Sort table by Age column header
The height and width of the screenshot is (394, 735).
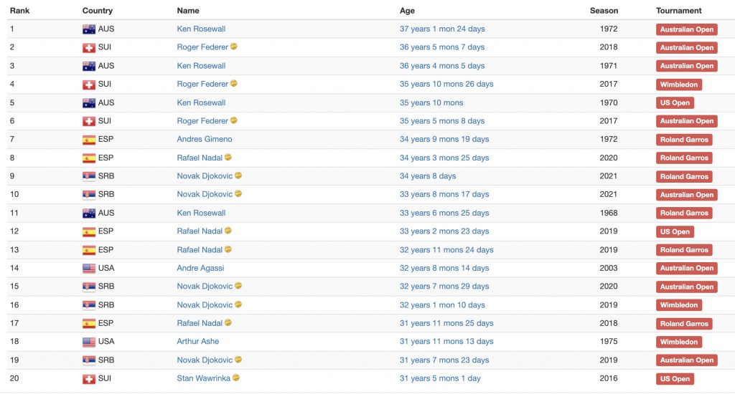[407, 11]
